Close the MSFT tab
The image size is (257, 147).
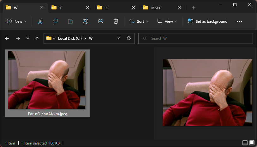[179, 8]
